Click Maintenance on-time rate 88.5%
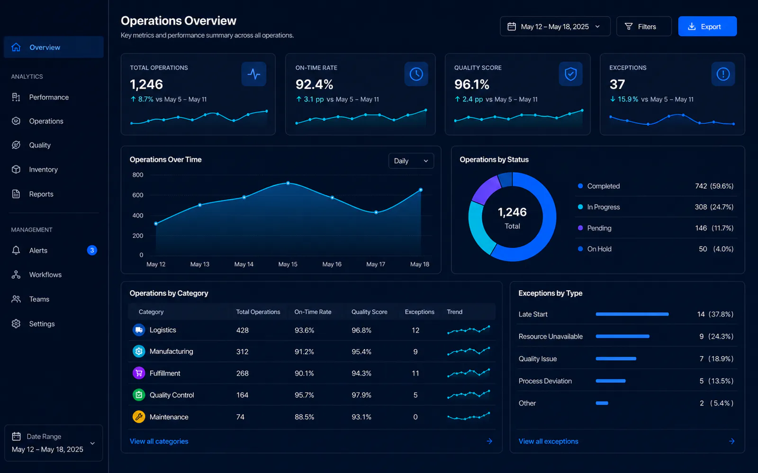Screen dimensions: 758x473 [304, 417]
